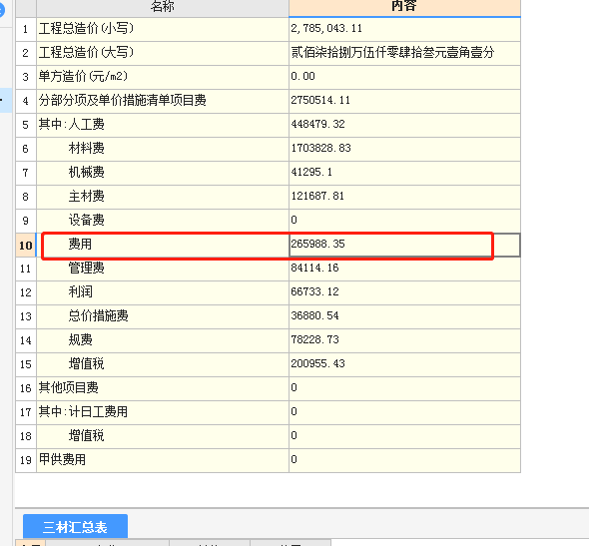Viewport: 589px width, 546px height.
Task: Select the value 78228.73
Action: tap(404, 341)
